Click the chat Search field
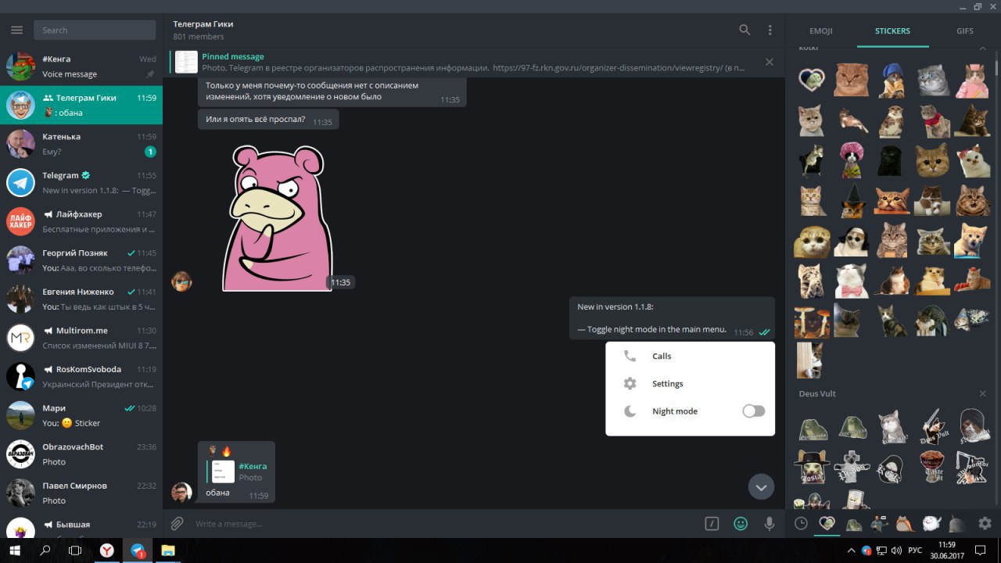Viewport: 1001px width, 563px height. (x=95, y=30)
